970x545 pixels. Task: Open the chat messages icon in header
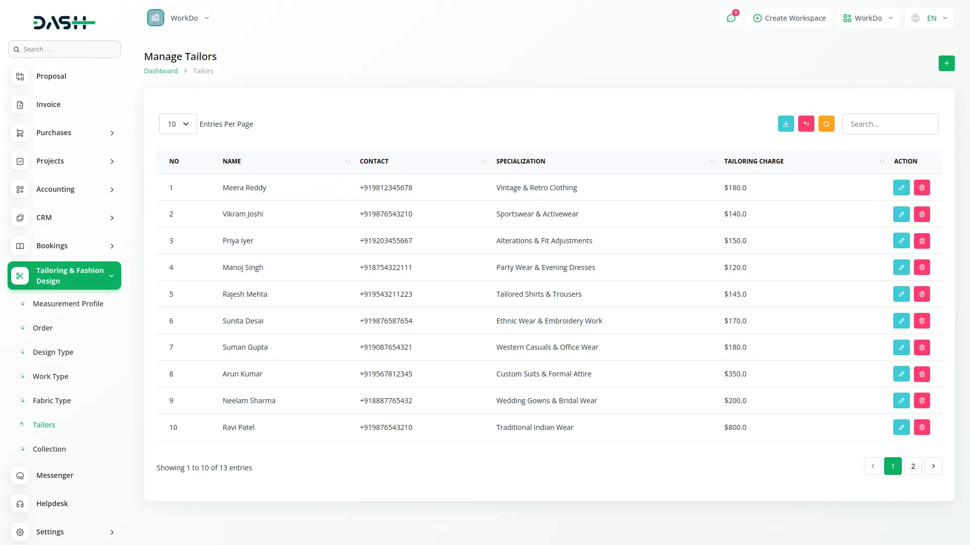tap(731, 18)
